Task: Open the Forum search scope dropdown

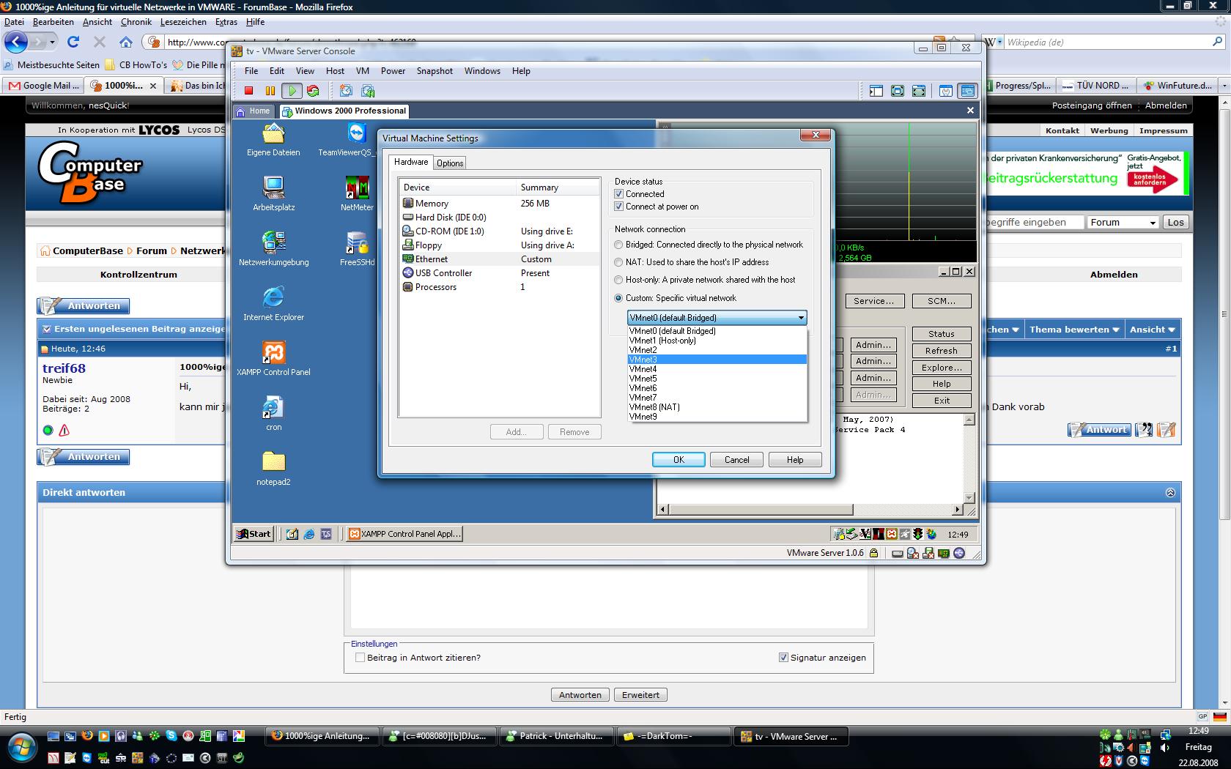Action: pos(1123,223)
